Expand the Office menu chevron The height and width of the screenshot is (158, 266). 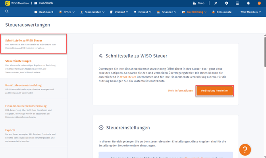tap(73, 12)
